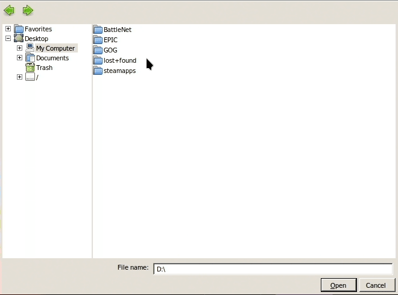The image size is (398, 295).
Task: Click the EPIC folder icon
Action: pyautogui.click(x=98, y=40)
